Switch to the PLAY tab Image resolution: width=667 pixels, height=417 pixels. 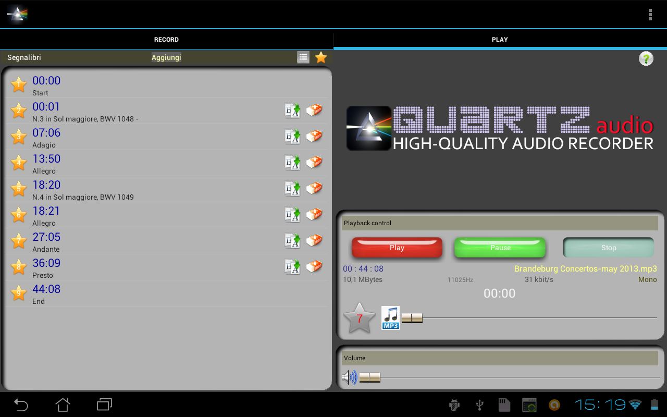500,40
